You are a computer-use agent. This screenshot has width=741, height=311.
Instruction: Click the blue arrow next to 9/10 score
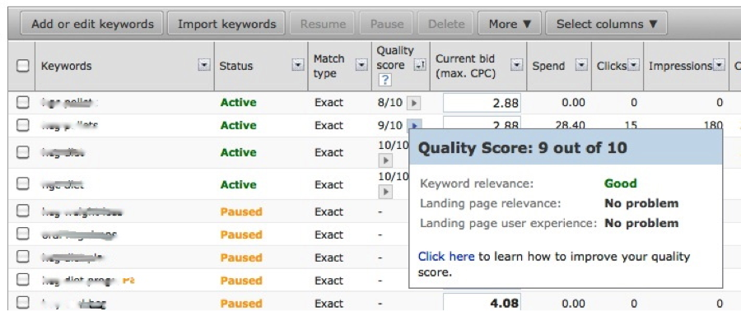pos(414,126)
